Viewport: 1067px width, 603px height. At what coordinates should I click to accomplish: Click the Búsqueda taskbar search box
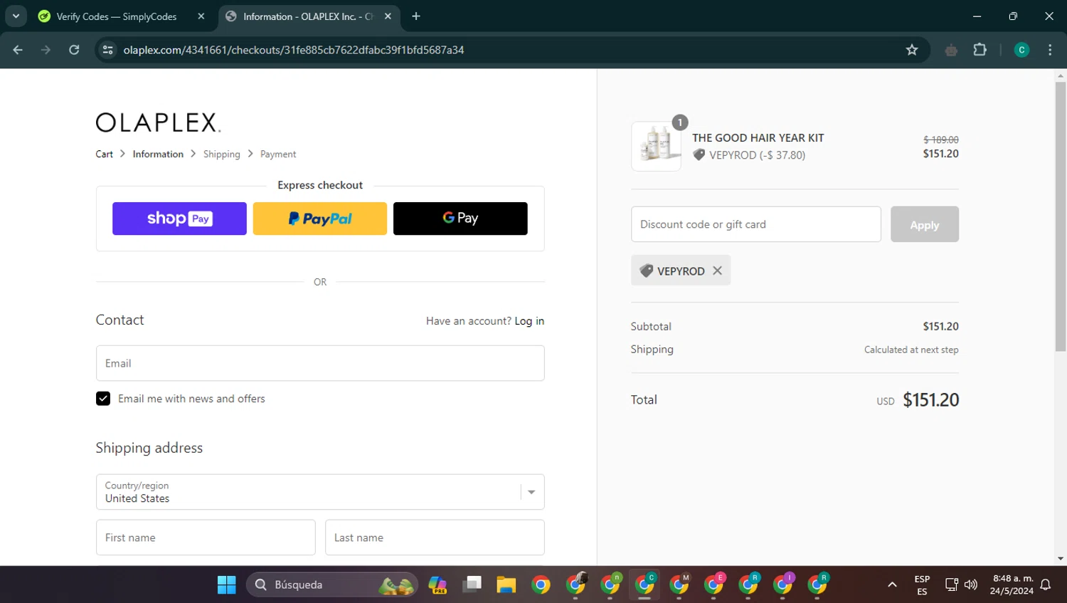coord(332,584)
